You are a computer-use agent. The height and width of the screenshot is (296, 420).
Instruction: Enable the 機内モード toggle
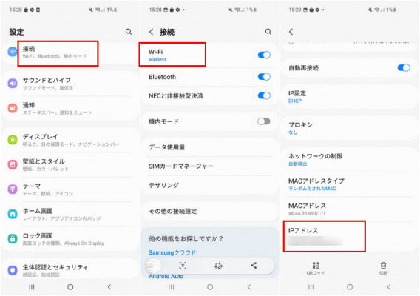(x=264, y=121)
